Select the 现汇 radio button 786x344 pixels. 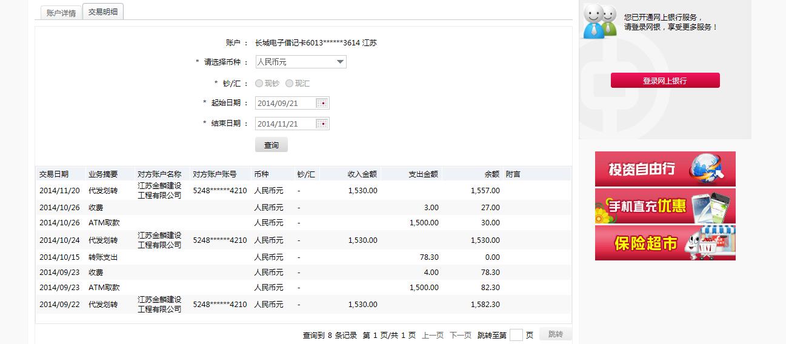(290, 84)
